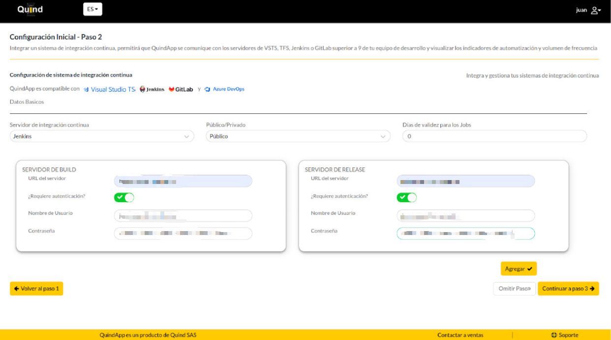Screen dimensions: 611x340
Task: Click the build server URL field
Action: click(x=183, y=181)
